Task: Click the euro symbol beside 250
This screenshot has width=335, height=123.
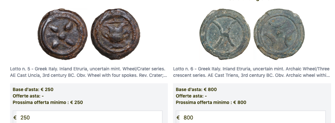Action: (x=15, y=118)
